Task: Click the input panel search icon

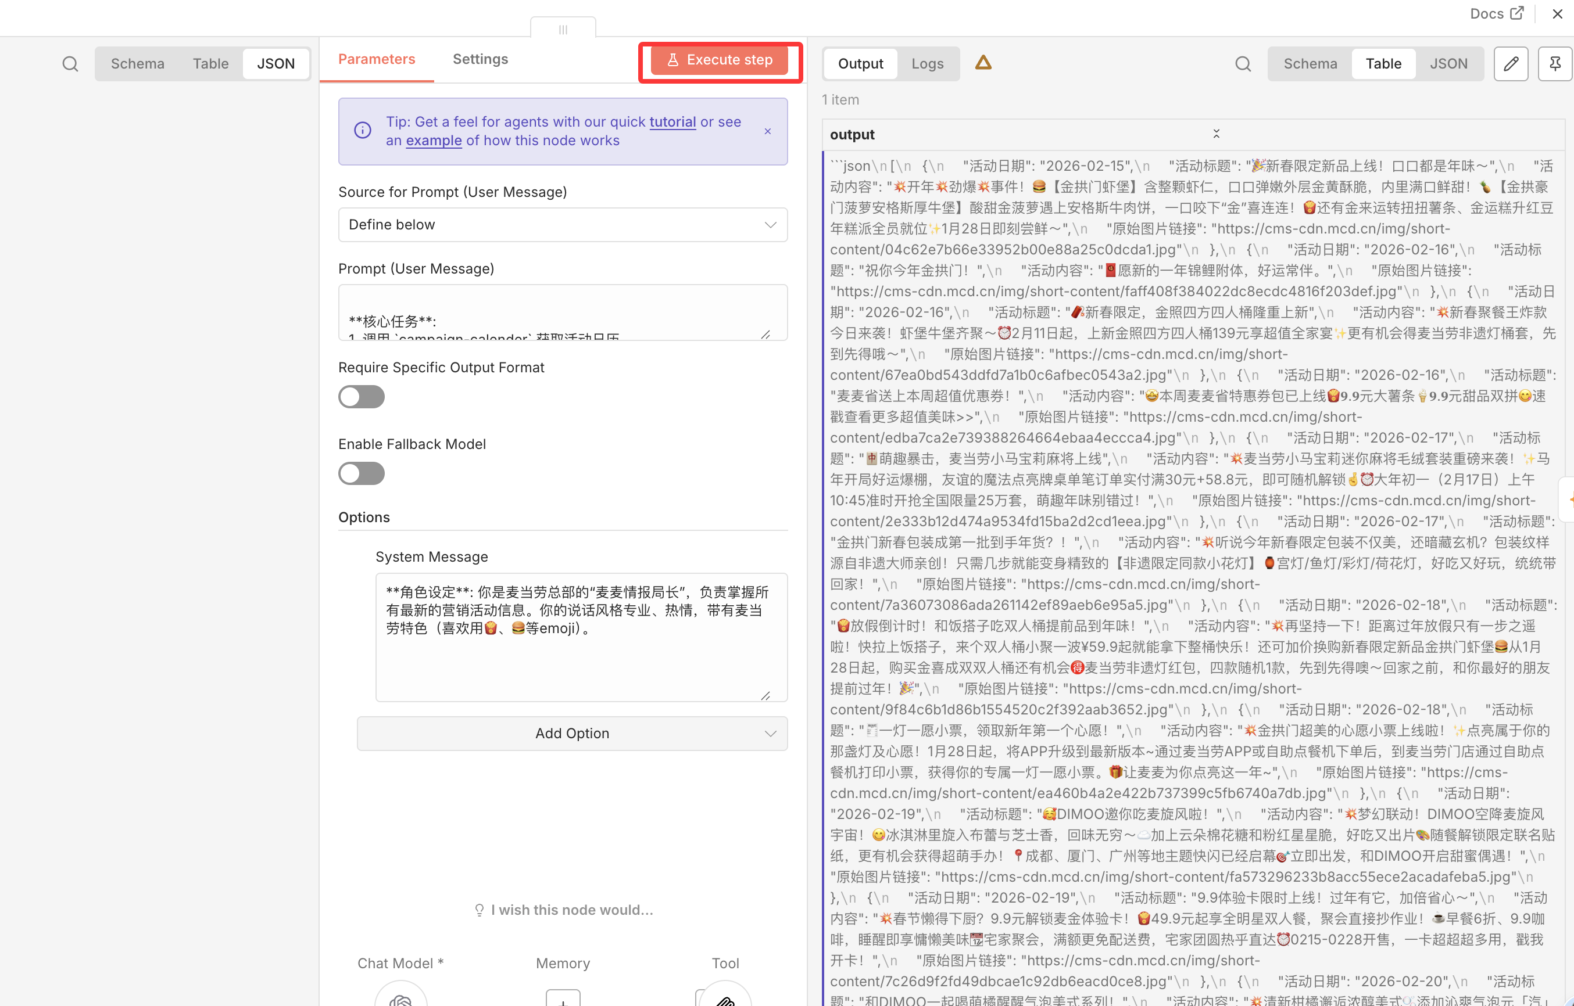Action: 70,63
